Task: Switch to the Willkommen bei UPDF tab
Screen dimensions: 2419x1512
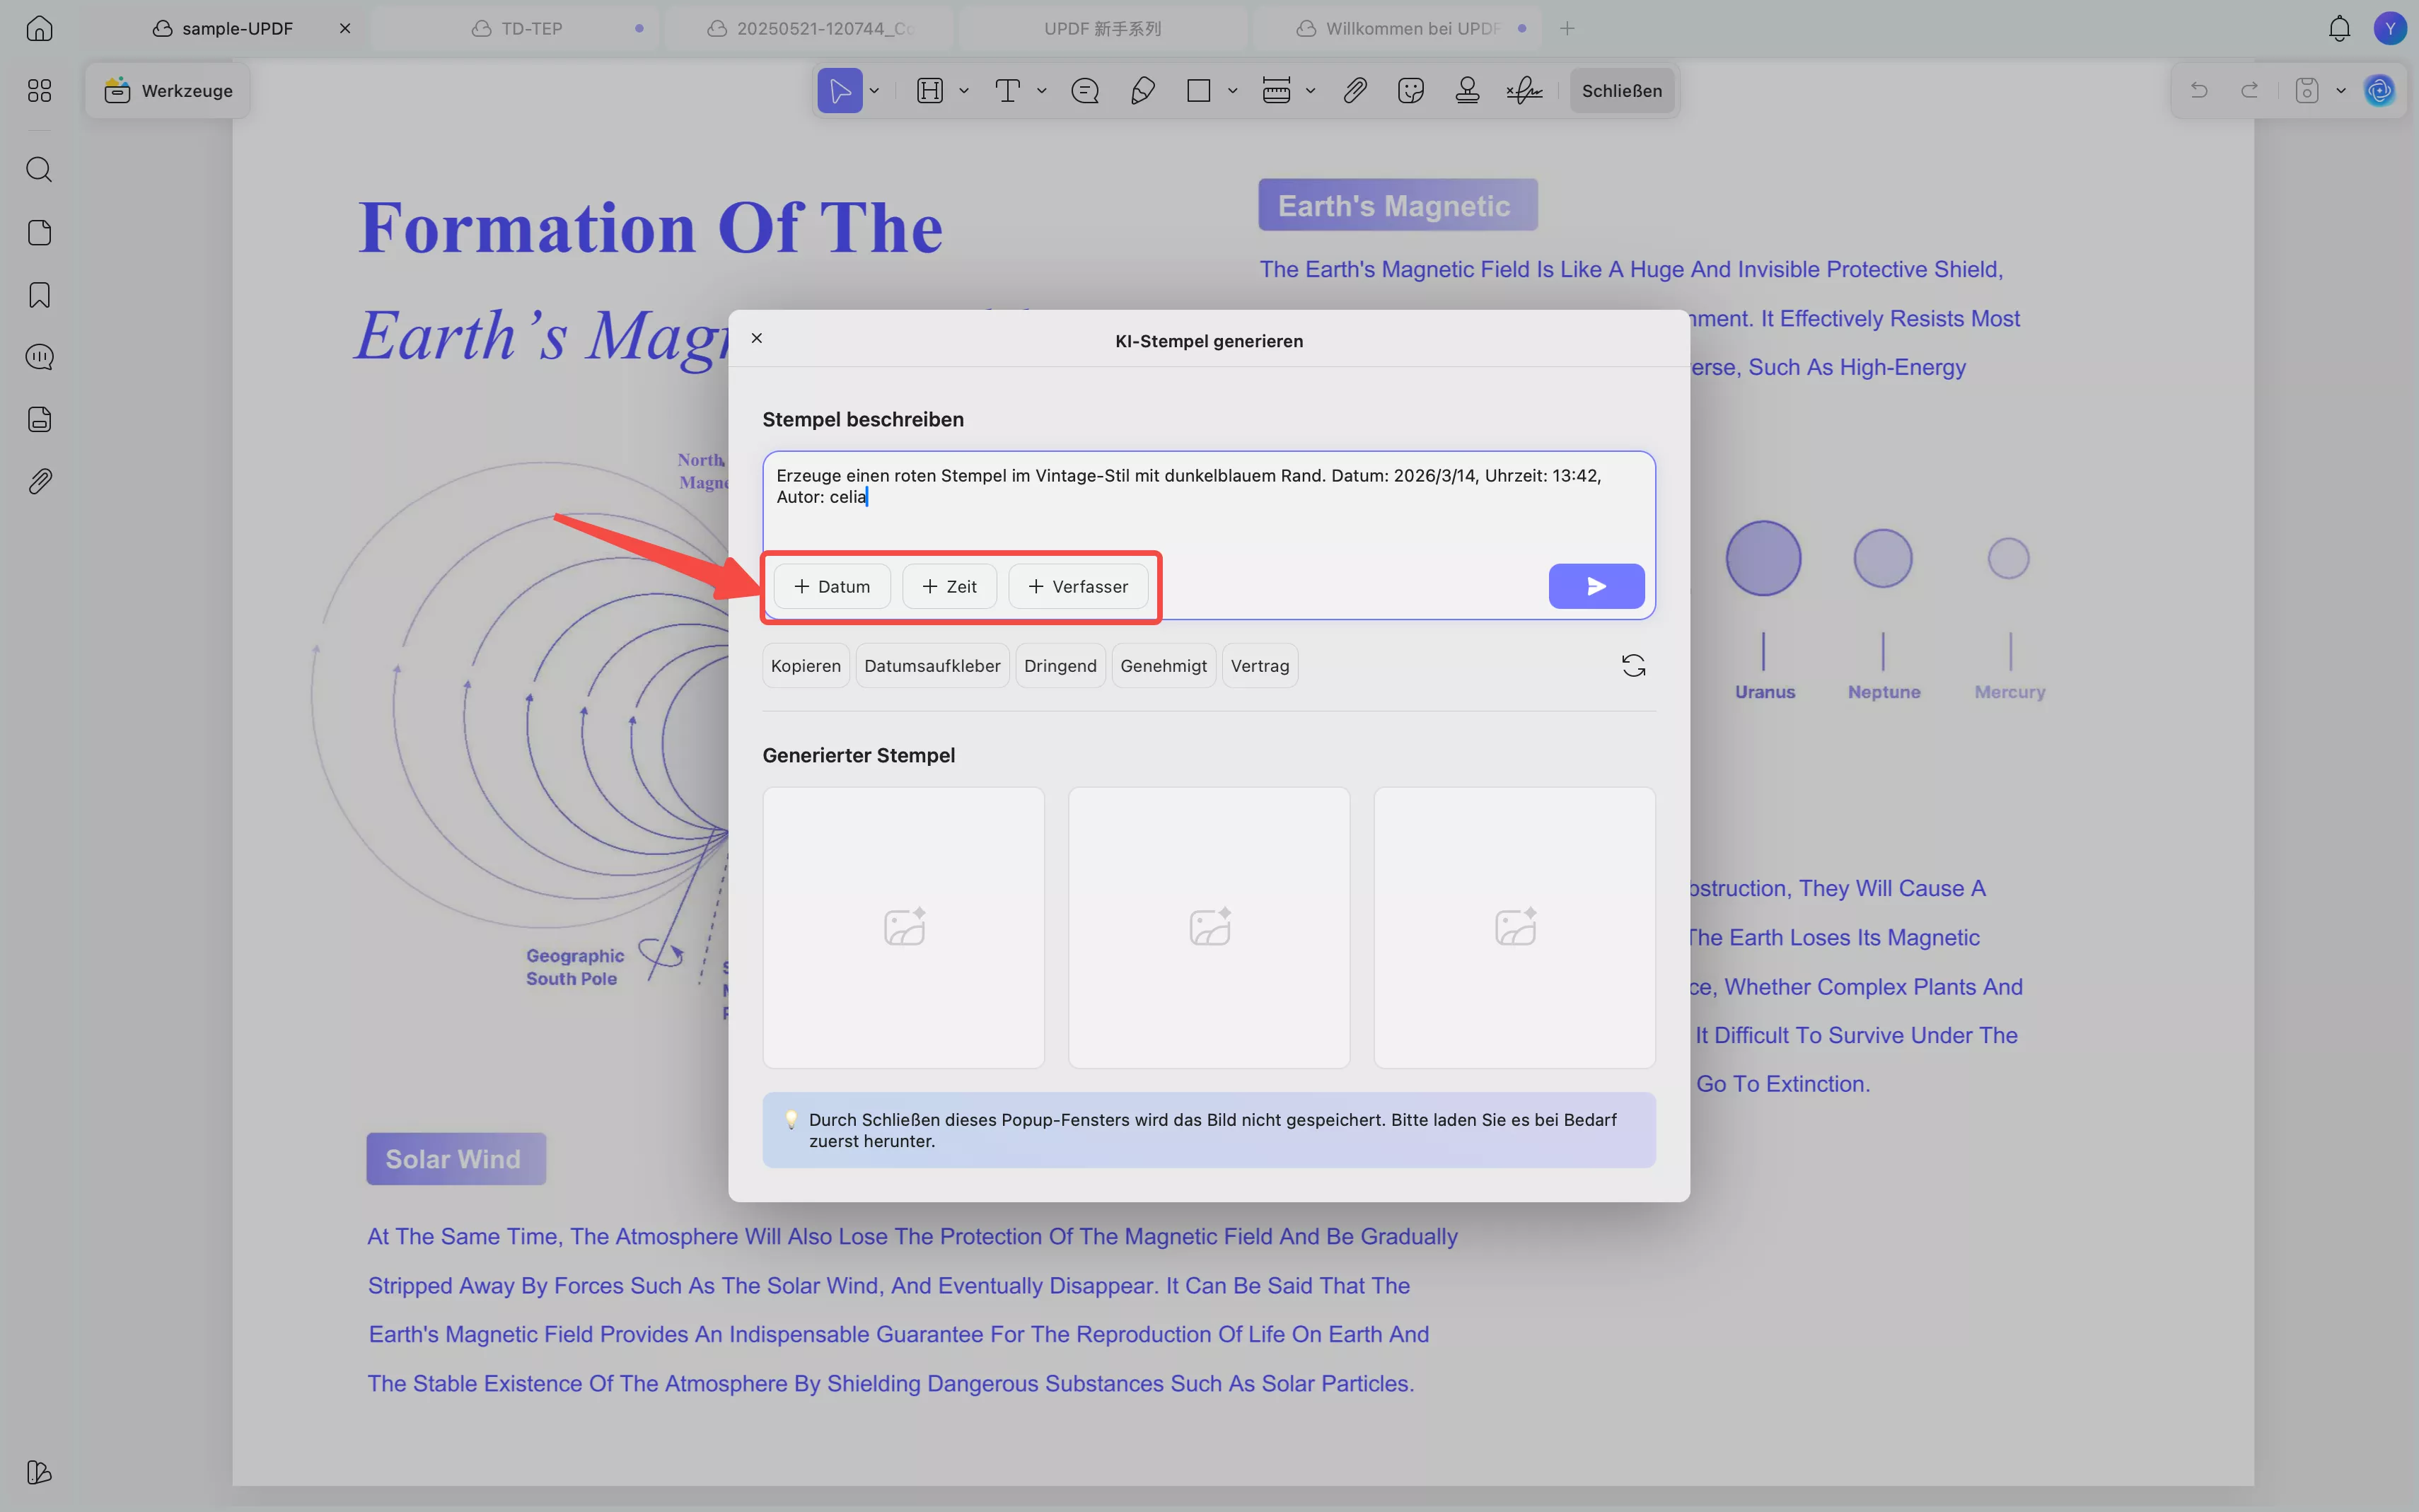Action: click(1410, 29)
